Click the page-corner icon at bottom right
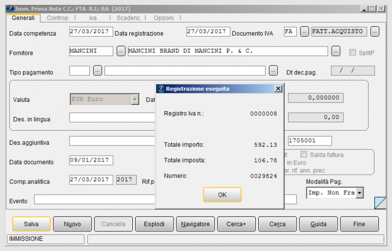Image resolution: width=392 pixels, height=251 pixels. (380, 203)
